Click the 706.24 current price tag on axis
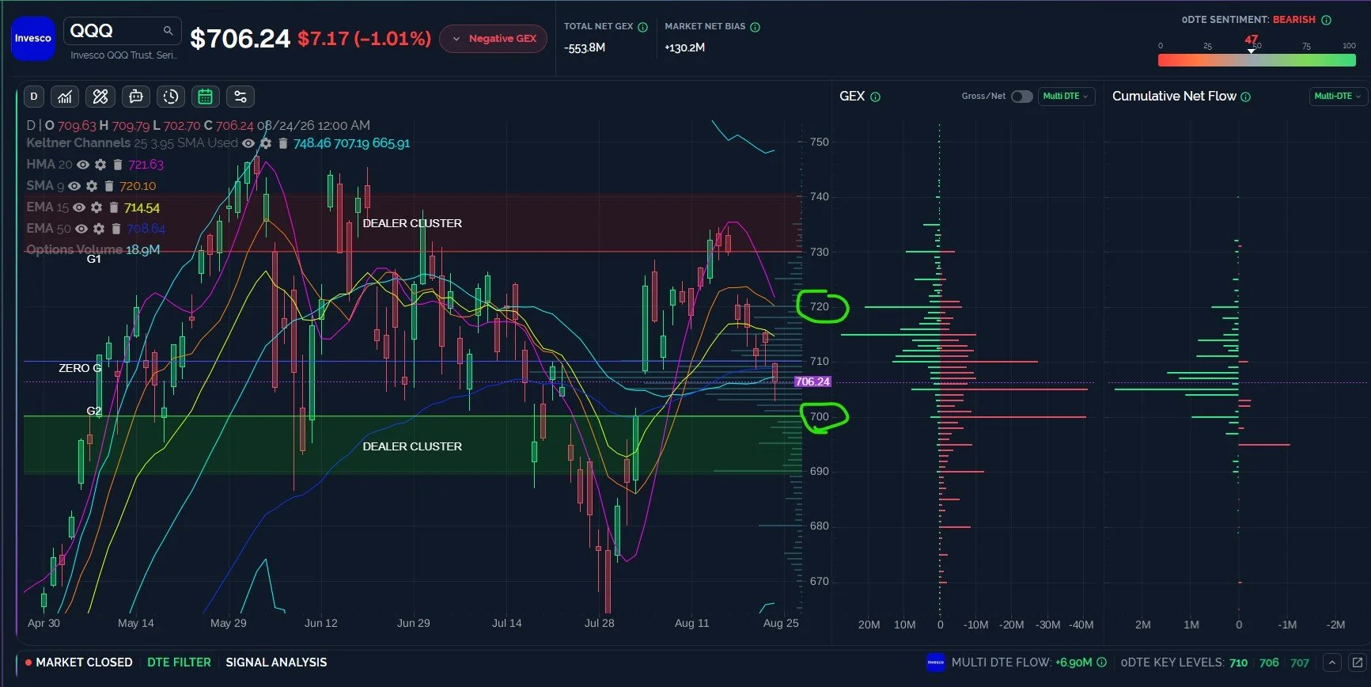This screenshot has width=1371, height=687. (x=812, y=381)
